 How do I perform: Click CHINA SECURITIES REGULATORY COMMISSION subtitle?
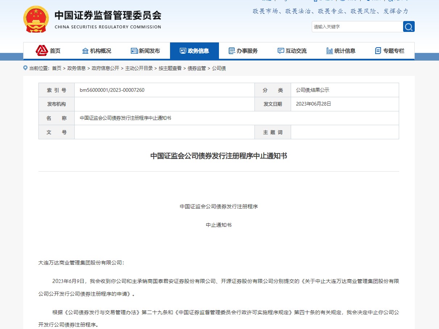(x=108, y=27)
